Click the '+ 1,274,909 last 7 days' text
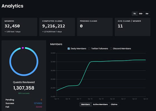The height and width of the screenshot is (111, 156). (x=52, y=32)
